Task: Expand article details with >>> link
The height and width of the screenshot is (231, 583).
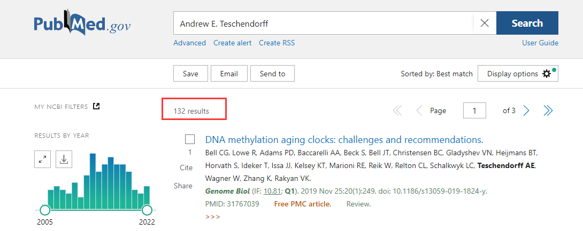Action: click(x=212, y=217)
